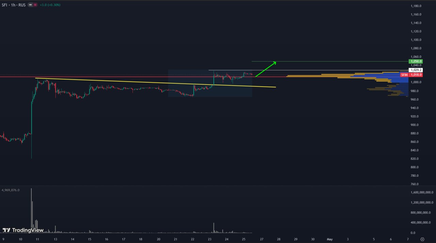The image size is (436, 243).
Task: Click the 4,969,876.0 volume value label
Action: click(x=11, y=190)
